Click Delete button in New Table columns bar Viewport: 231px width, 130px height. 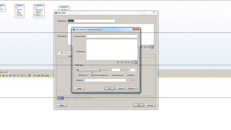click(75, 98)
